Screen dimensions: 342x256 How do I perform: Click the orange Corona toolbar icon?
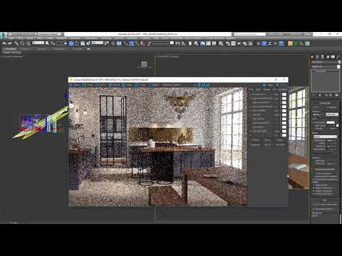coord(290,43)
